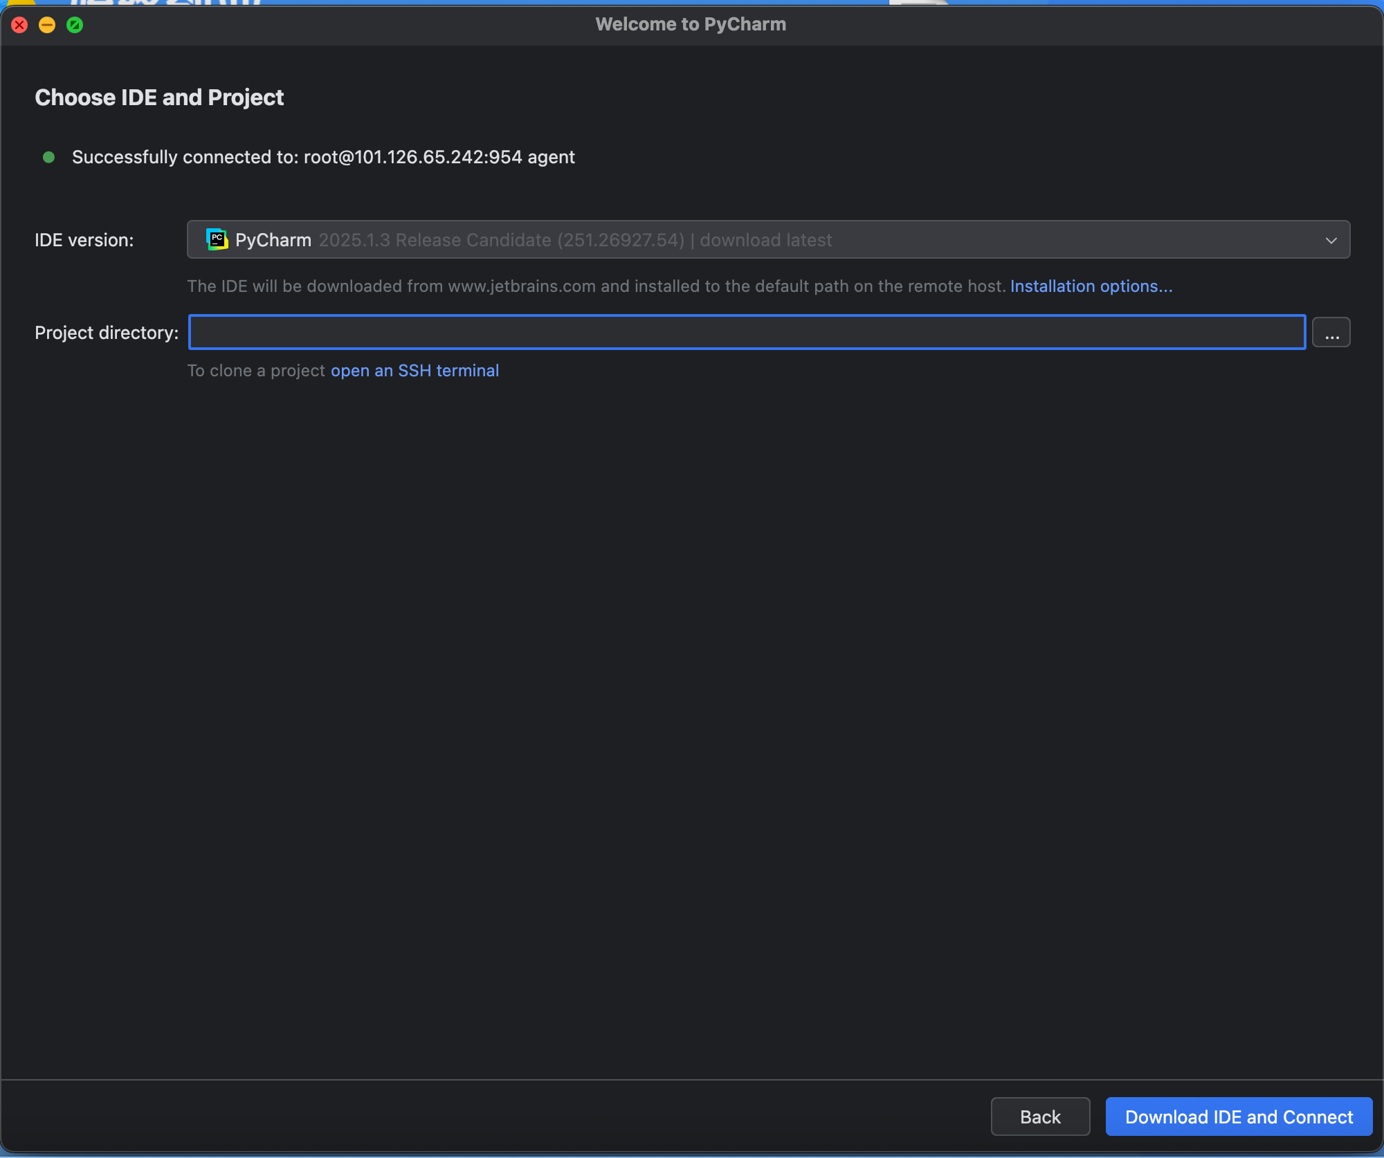
Task: Expand the IDE version dropdown chevron
Action: [1331, 240]
